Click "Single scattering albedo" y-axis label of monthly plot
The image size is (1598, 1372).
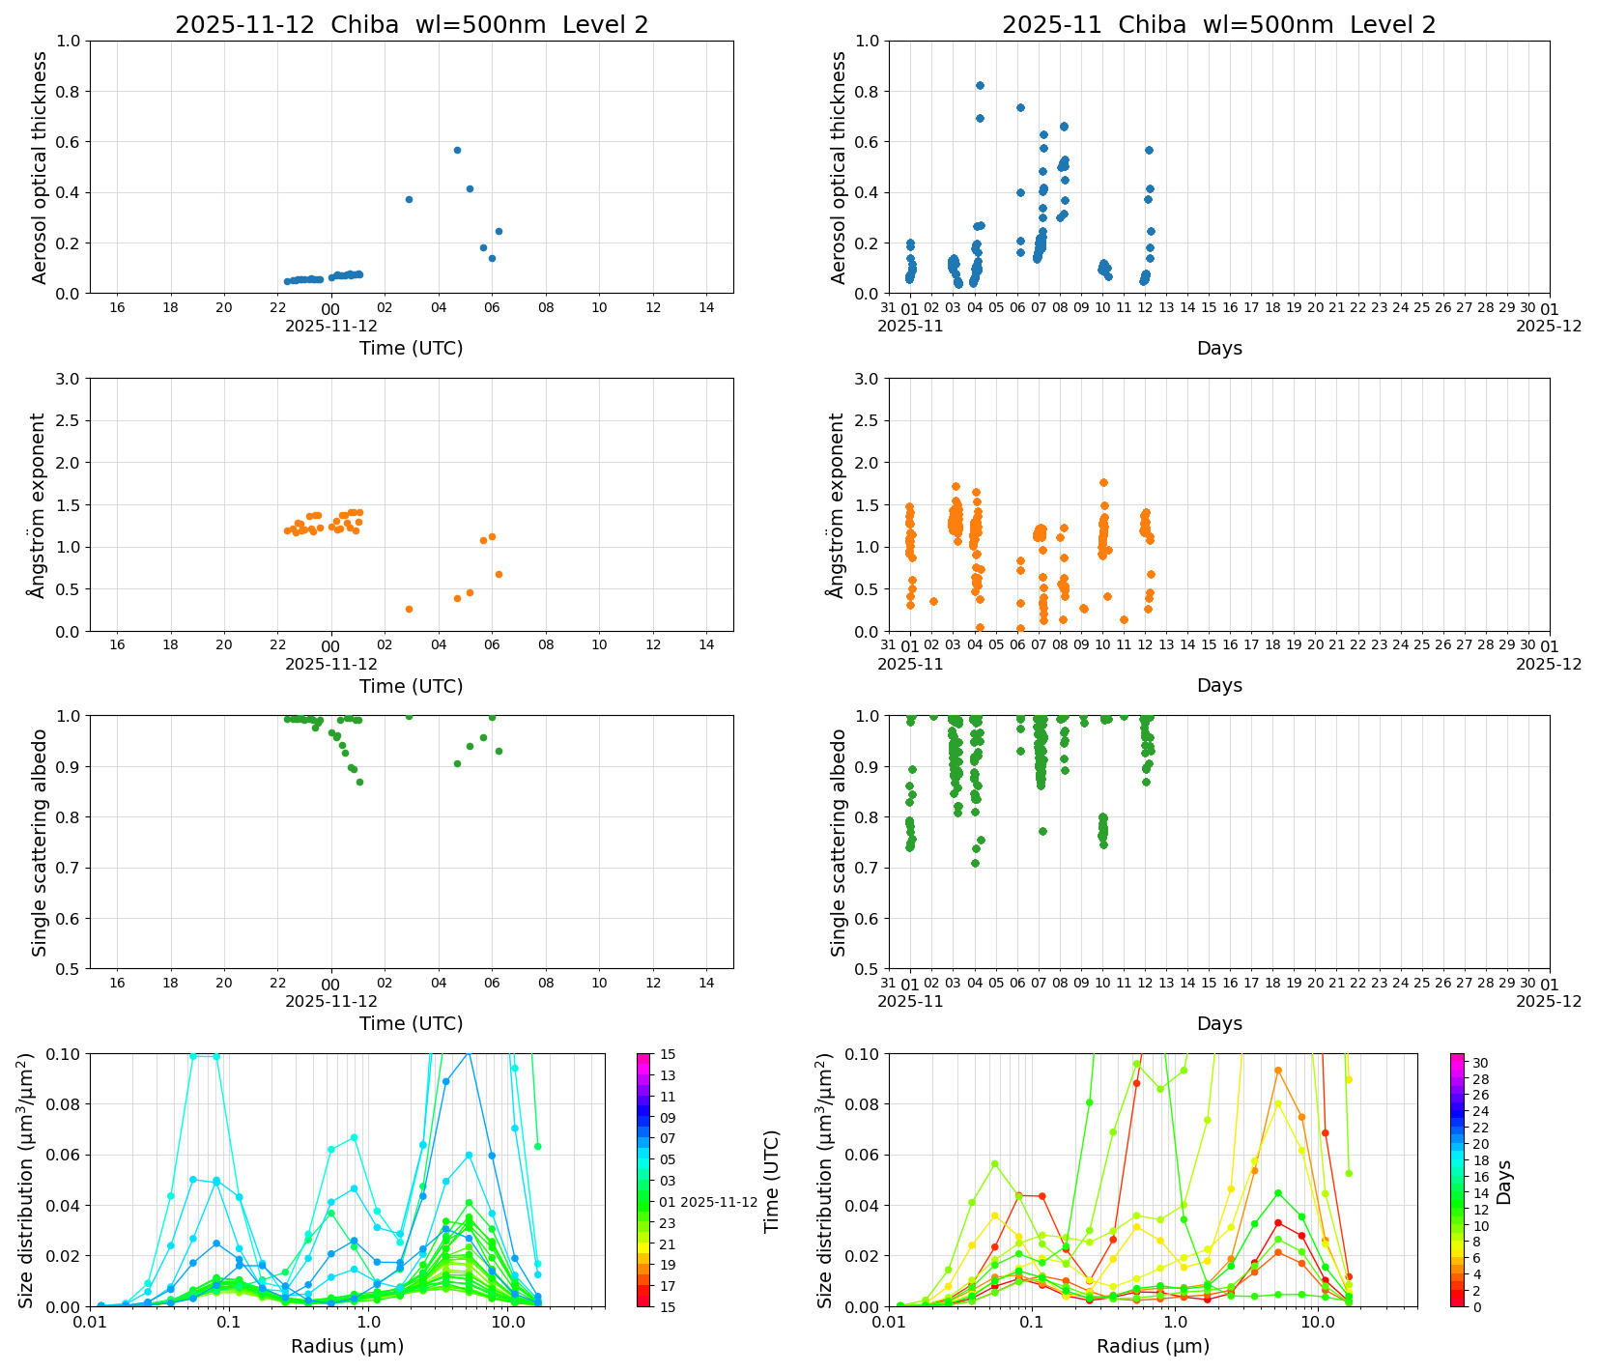pos(839,843)
